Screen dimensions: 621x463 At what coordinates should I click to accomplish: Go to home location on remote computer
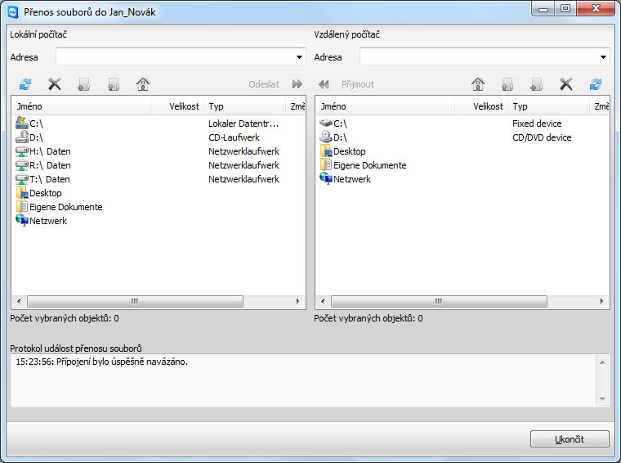[478, 84]
